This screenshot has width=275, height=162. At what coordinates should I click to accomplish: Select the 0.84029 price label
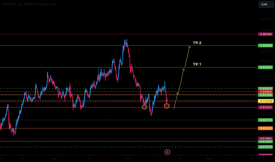(265, 89)
